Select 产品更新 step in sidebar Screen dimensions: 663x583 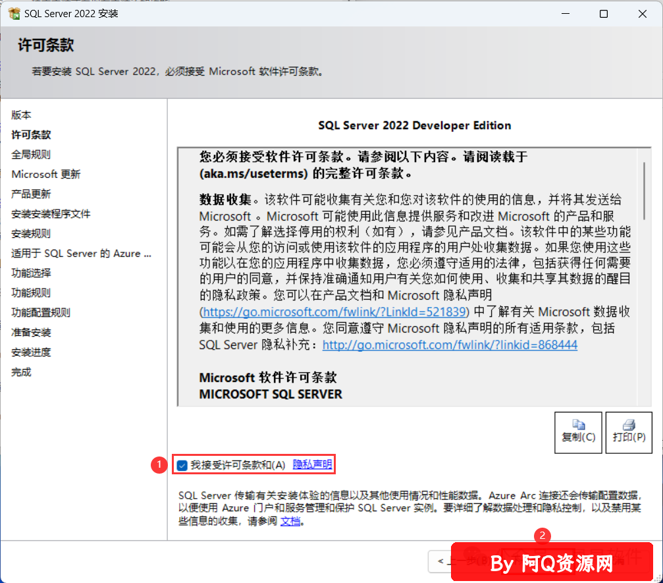click(x=31, y=194)
